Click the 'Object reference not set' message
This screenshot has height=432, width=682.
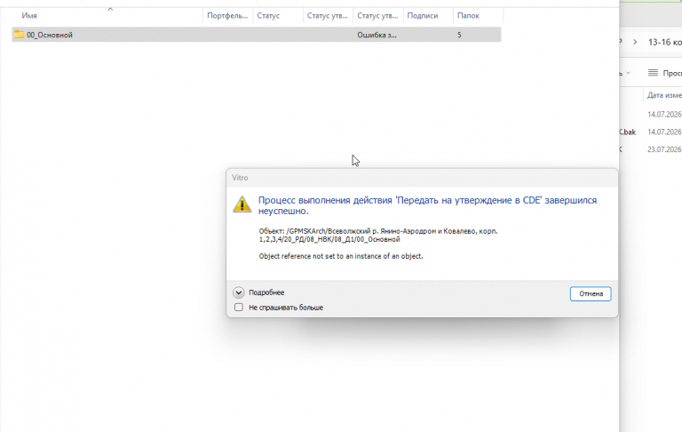pyautogui.click(x=341, y=256)
